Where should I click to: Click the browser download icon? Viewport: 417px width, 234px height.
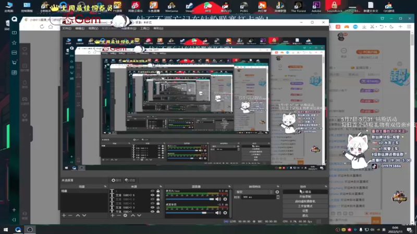pos(364,27)
